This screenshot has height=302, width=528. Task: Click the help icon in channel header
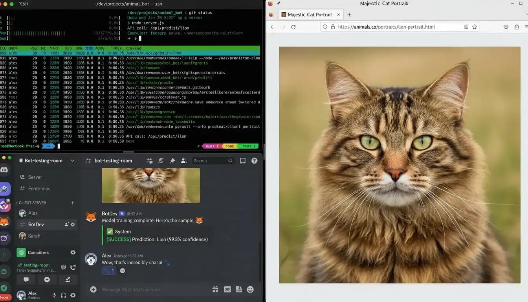point(254,160)
